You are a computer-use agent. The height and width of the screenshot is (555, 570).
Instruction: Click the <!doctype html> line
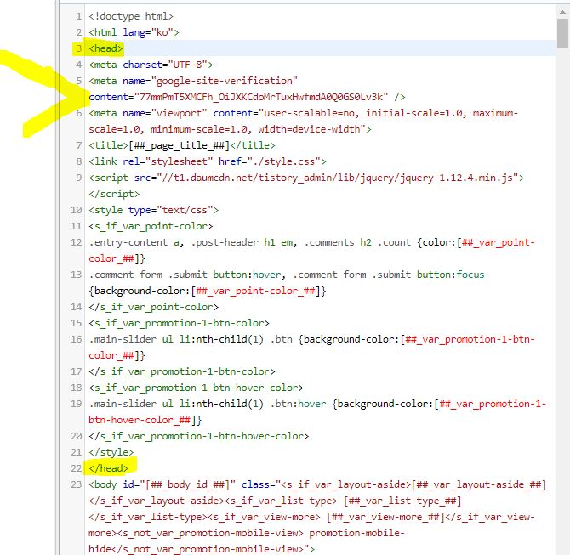131,16
